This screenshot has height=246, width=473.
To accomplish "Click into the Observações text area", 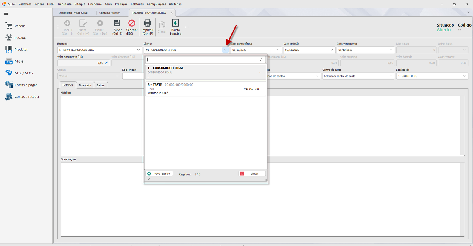I will click(263, 199).
